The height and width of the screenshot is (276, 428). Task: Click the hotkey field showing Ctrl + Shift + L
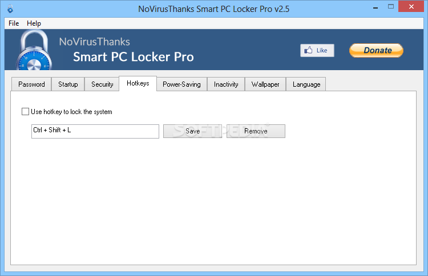[95, 132]
